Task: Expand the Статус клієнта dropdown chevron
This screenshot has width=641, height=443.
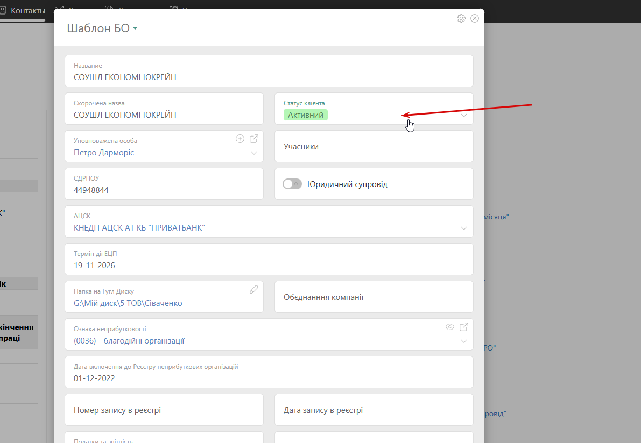Action: (x=463, y=116)
